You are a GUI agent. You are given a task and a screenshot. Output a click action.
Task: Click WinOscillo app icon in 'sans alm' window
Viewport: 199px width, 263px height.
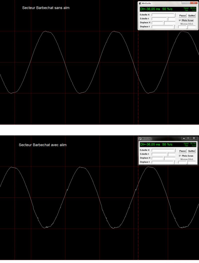coord(140,3)
